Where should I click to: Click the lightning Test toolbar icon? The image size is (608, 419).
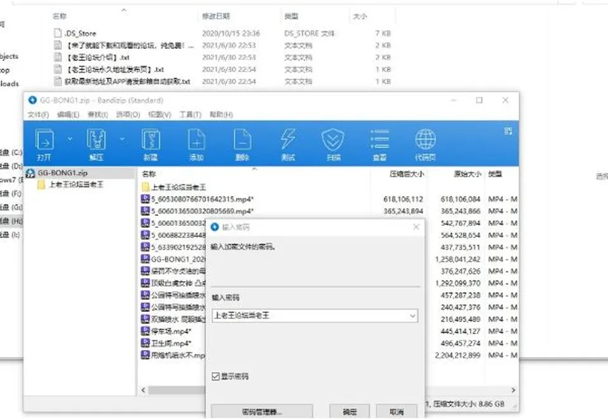click(288, 144)
